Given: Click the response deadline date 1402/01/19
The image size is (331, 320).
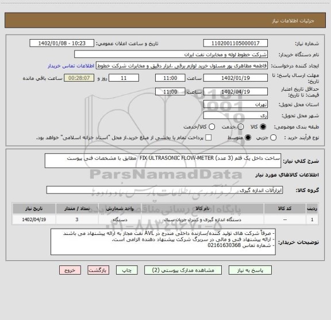Looking at the screenshot, I should [236, 78].
